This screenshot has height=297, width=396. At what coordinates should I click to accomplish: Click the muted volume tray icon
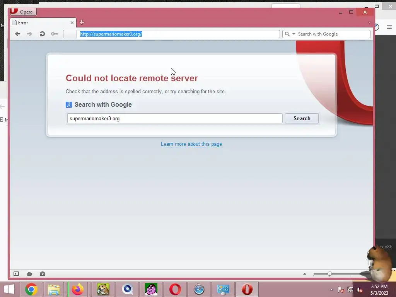[x=360, y=290]
